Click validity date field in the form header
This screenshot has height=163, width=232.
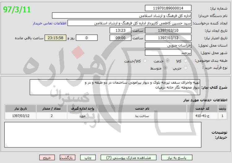pyautogui.click(x=168, y=38)
